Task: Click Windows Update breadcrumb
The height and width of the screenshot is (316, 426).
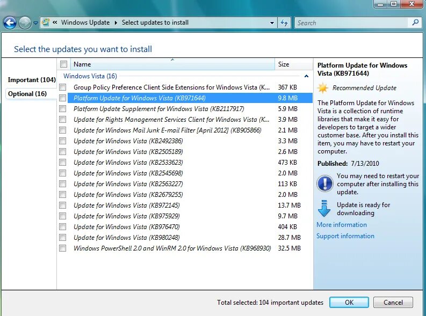Action: [x=85, y=23]
